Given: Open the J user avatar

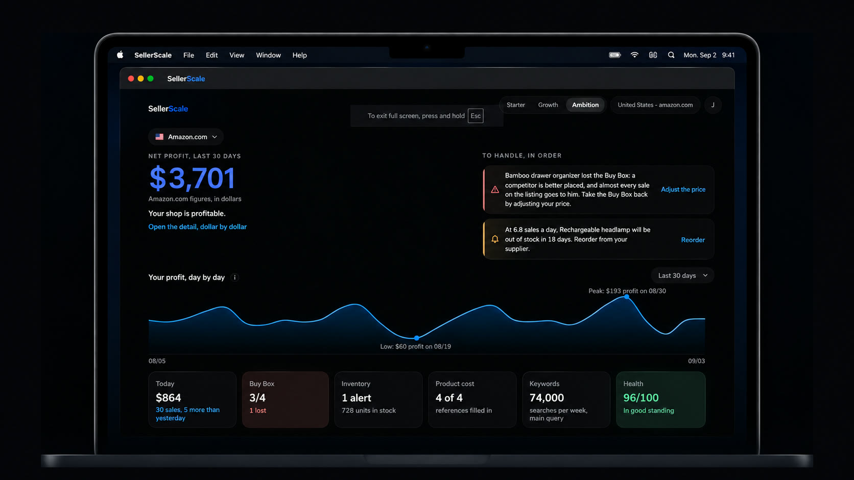Looking at the screenshot, I should [x=713, y=105].
